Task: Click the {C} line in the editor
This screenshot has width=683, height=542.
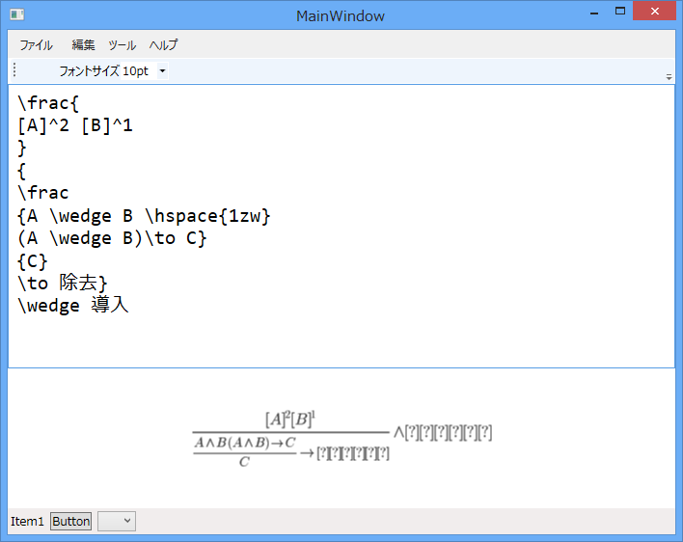Action: [32, 261]
